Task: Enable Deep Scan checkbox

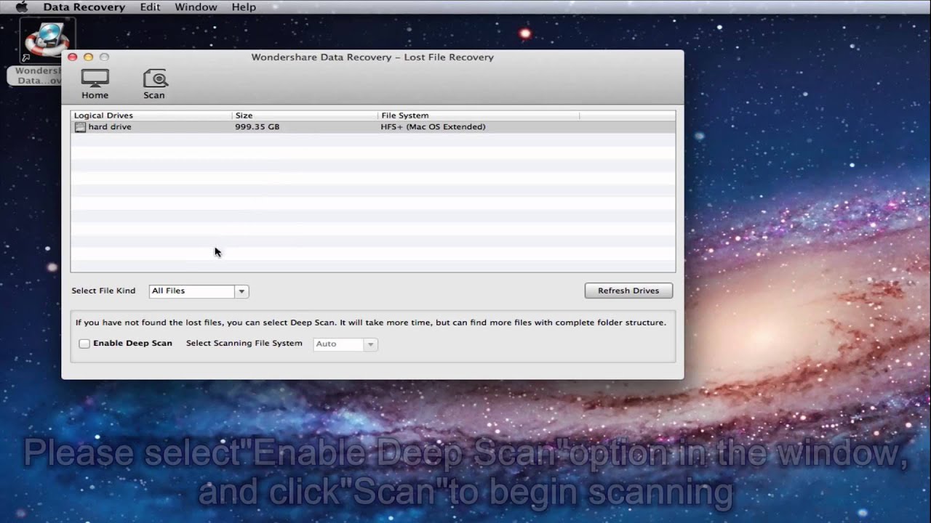Action: click(84, 344)
